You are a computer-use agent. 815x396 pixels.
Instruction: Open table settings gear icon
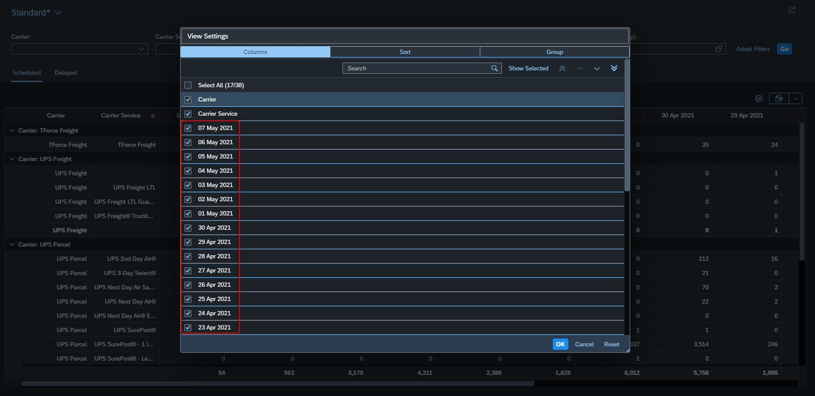tap(759, 98)
